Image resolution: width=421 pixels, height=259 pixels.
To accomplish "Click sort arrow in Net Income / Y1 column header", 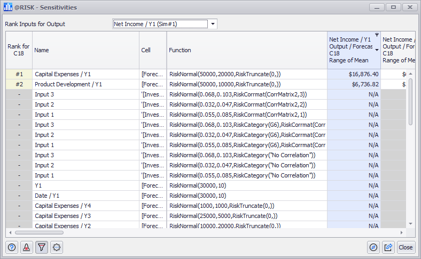I will click(377, 50).
